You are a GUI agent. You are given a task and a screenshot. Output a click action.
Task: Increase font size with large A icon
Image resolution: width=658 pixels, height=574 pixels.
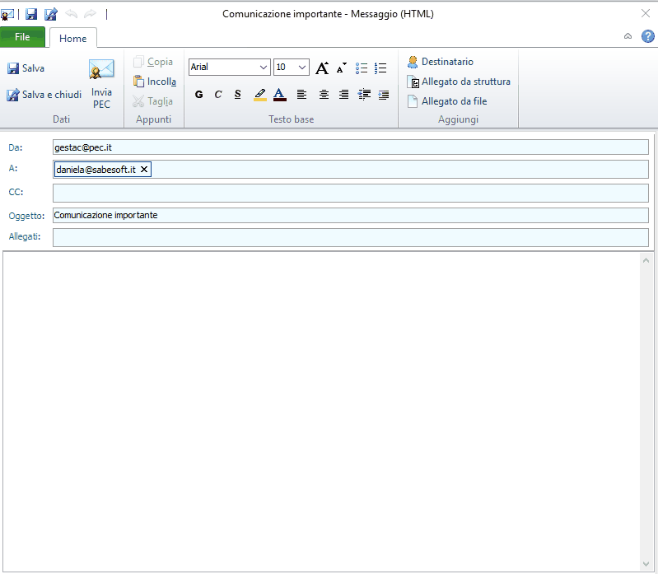click(x=322, y=68)
